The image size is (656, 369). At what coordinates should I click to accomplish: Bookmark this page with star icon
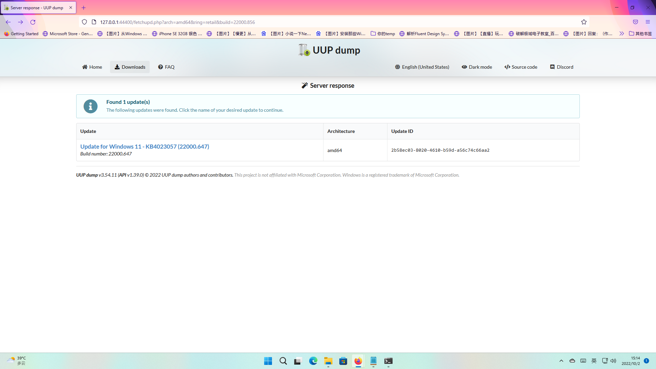point(584,22)
